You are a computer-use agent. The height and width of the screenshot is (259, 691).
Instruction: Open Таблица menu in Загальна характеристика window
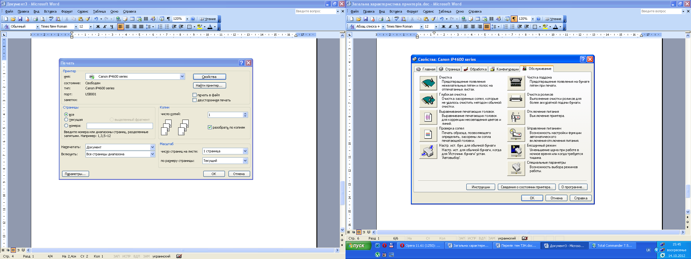(x=445, y=11)
